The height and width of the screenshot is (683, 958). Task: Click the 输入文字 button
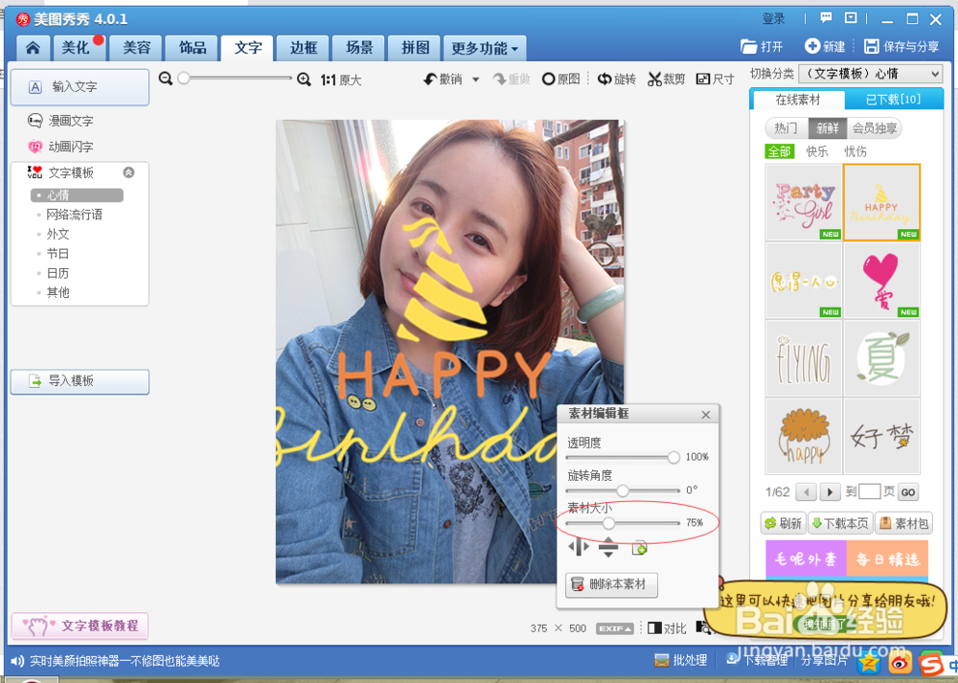point(80,87)
